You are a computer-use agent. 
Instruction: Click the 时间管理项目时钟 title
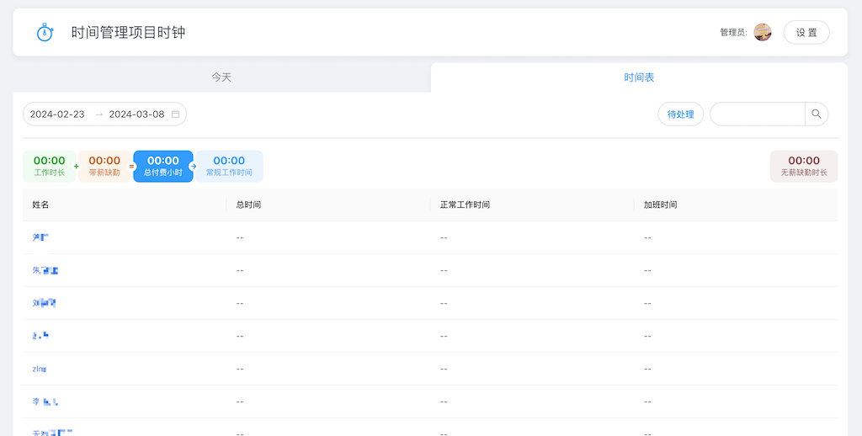(128, 33)
